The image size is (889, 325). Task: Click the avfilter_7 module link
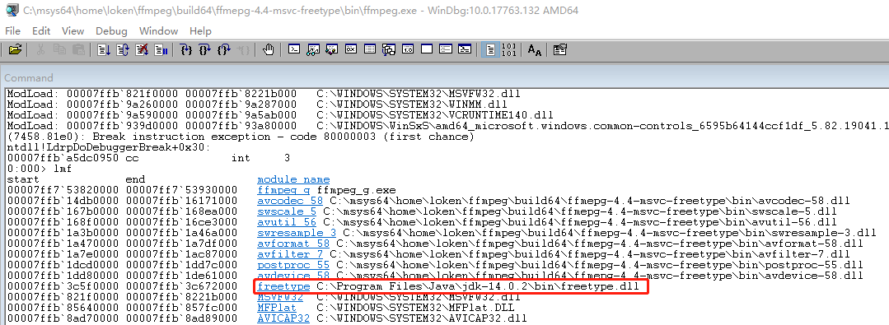(290, 254)
